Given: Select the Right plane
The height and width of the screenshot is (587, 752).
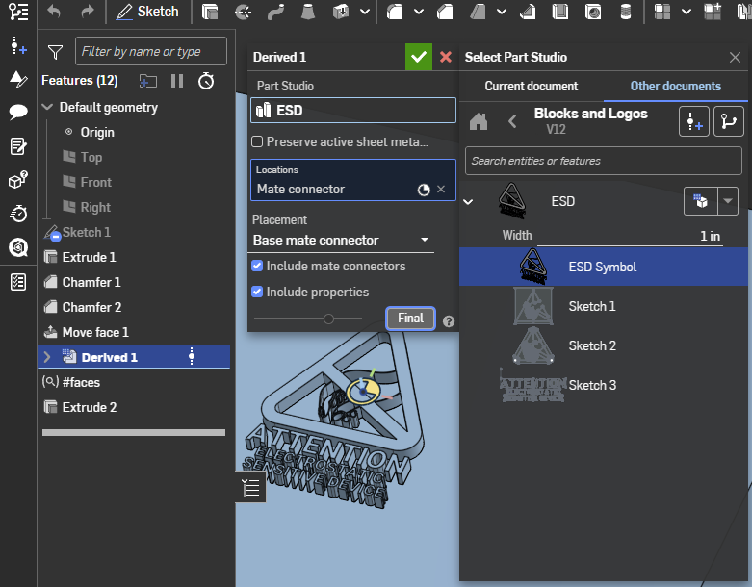Looking at the screenshot, I should click(x=95, y=207).
